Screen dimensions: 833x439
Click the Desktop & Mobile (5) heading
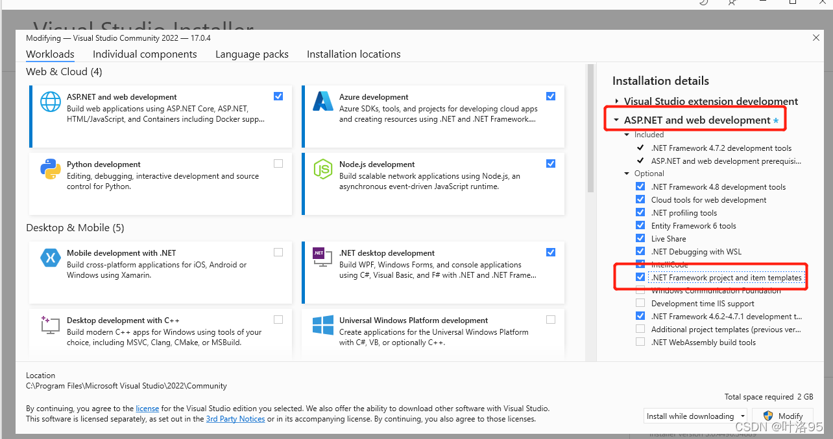[75, 228]
